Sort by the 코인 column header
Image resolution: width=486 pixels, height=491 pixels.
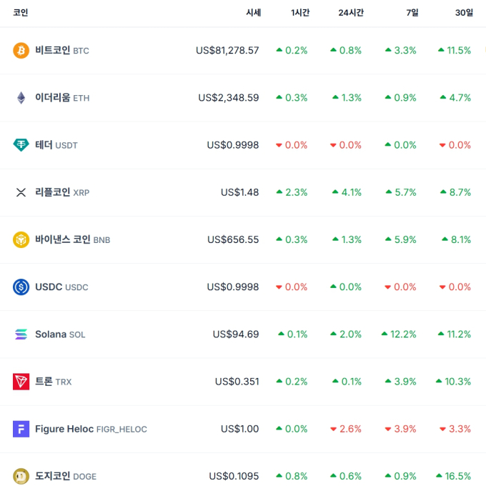(20, 13)
